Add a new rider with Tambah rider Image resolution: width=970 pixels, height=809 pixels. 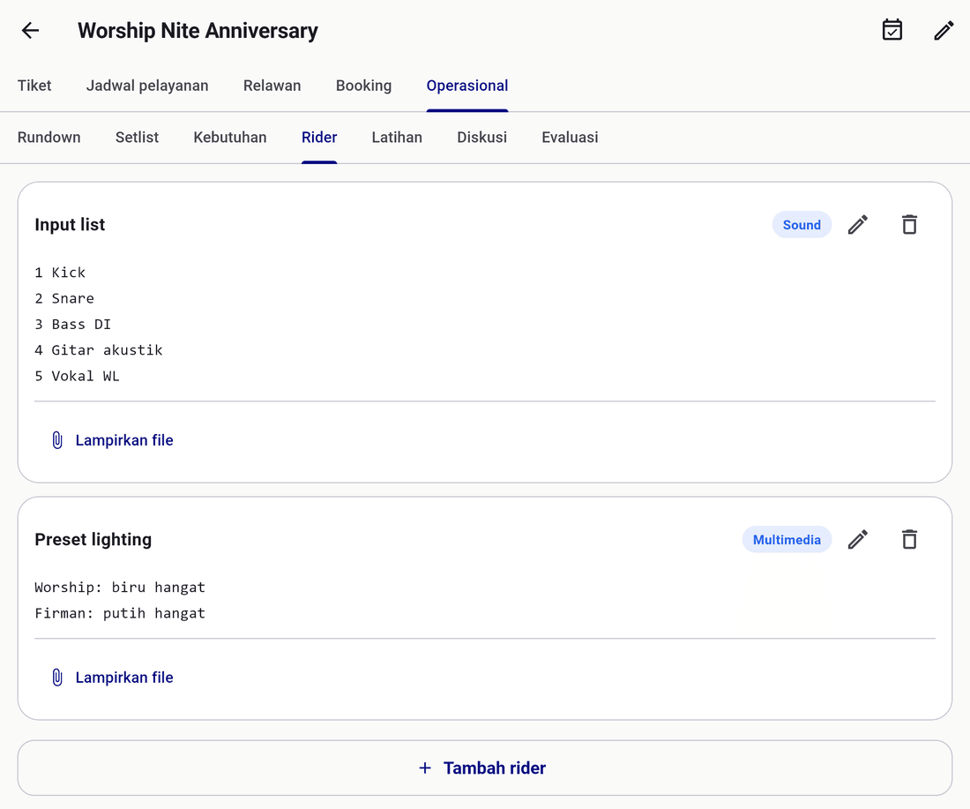(x=485, y=768)
